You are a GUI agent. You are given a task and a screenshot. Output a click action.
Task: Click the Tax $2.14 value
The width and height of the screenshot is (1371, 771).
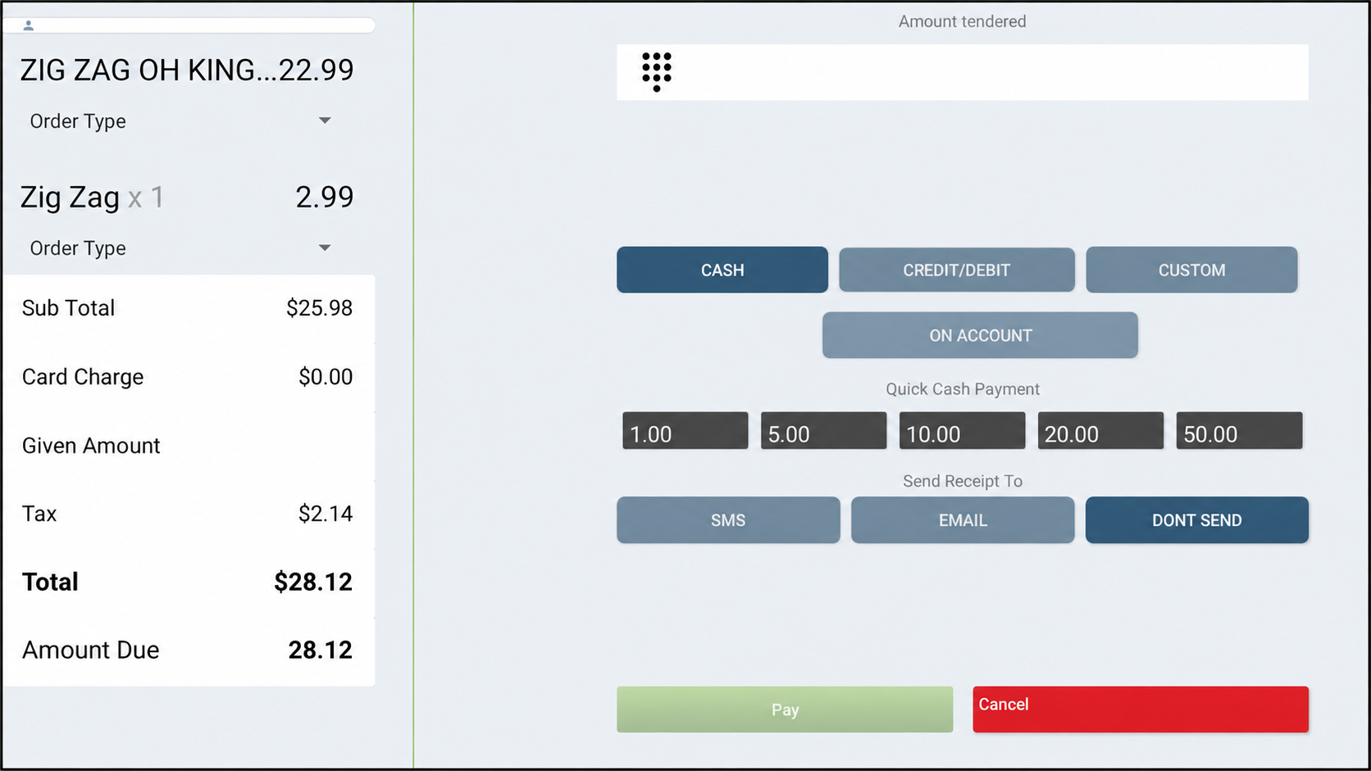pyautogui.click(x=326, y=514)
